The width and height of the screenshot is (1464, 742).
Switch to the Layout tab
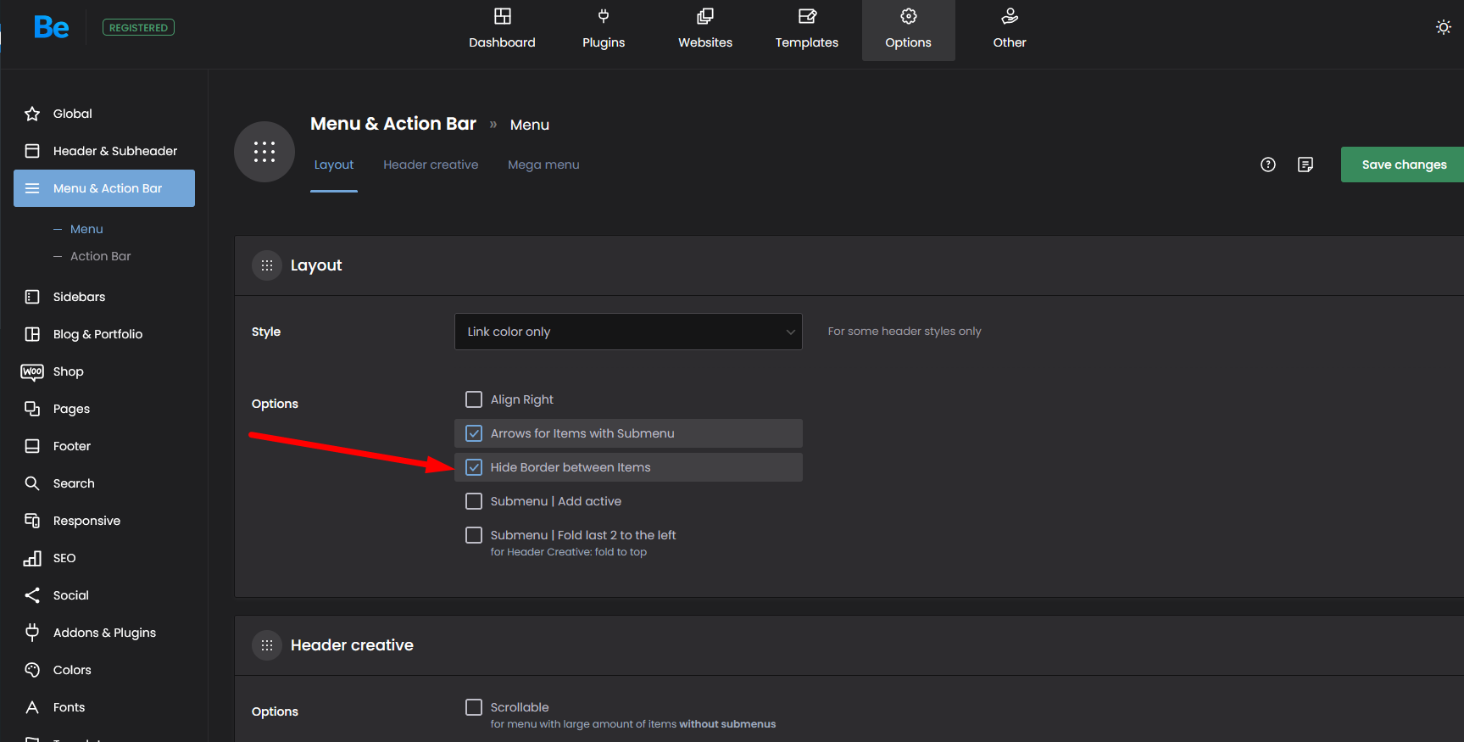pyautogui.click(x=334, y=165)
